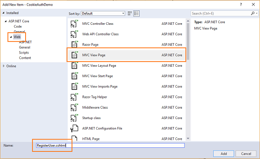
Task: Click the Cancel button
Action: pyautogui.click(x=246, y=154)
